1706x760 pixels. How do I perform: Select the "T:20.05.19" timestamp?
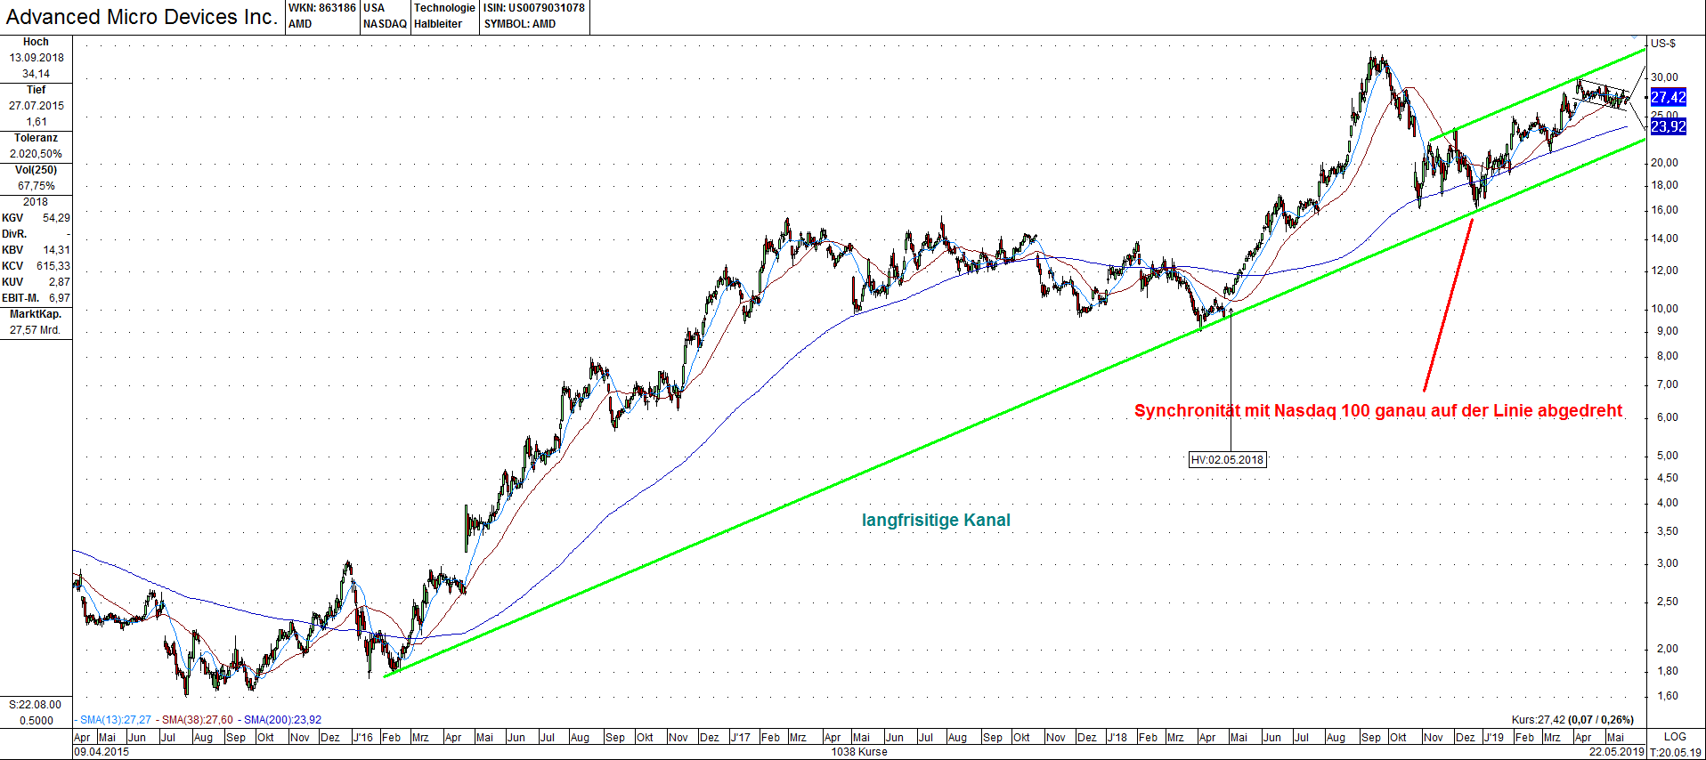[1676, 752]
